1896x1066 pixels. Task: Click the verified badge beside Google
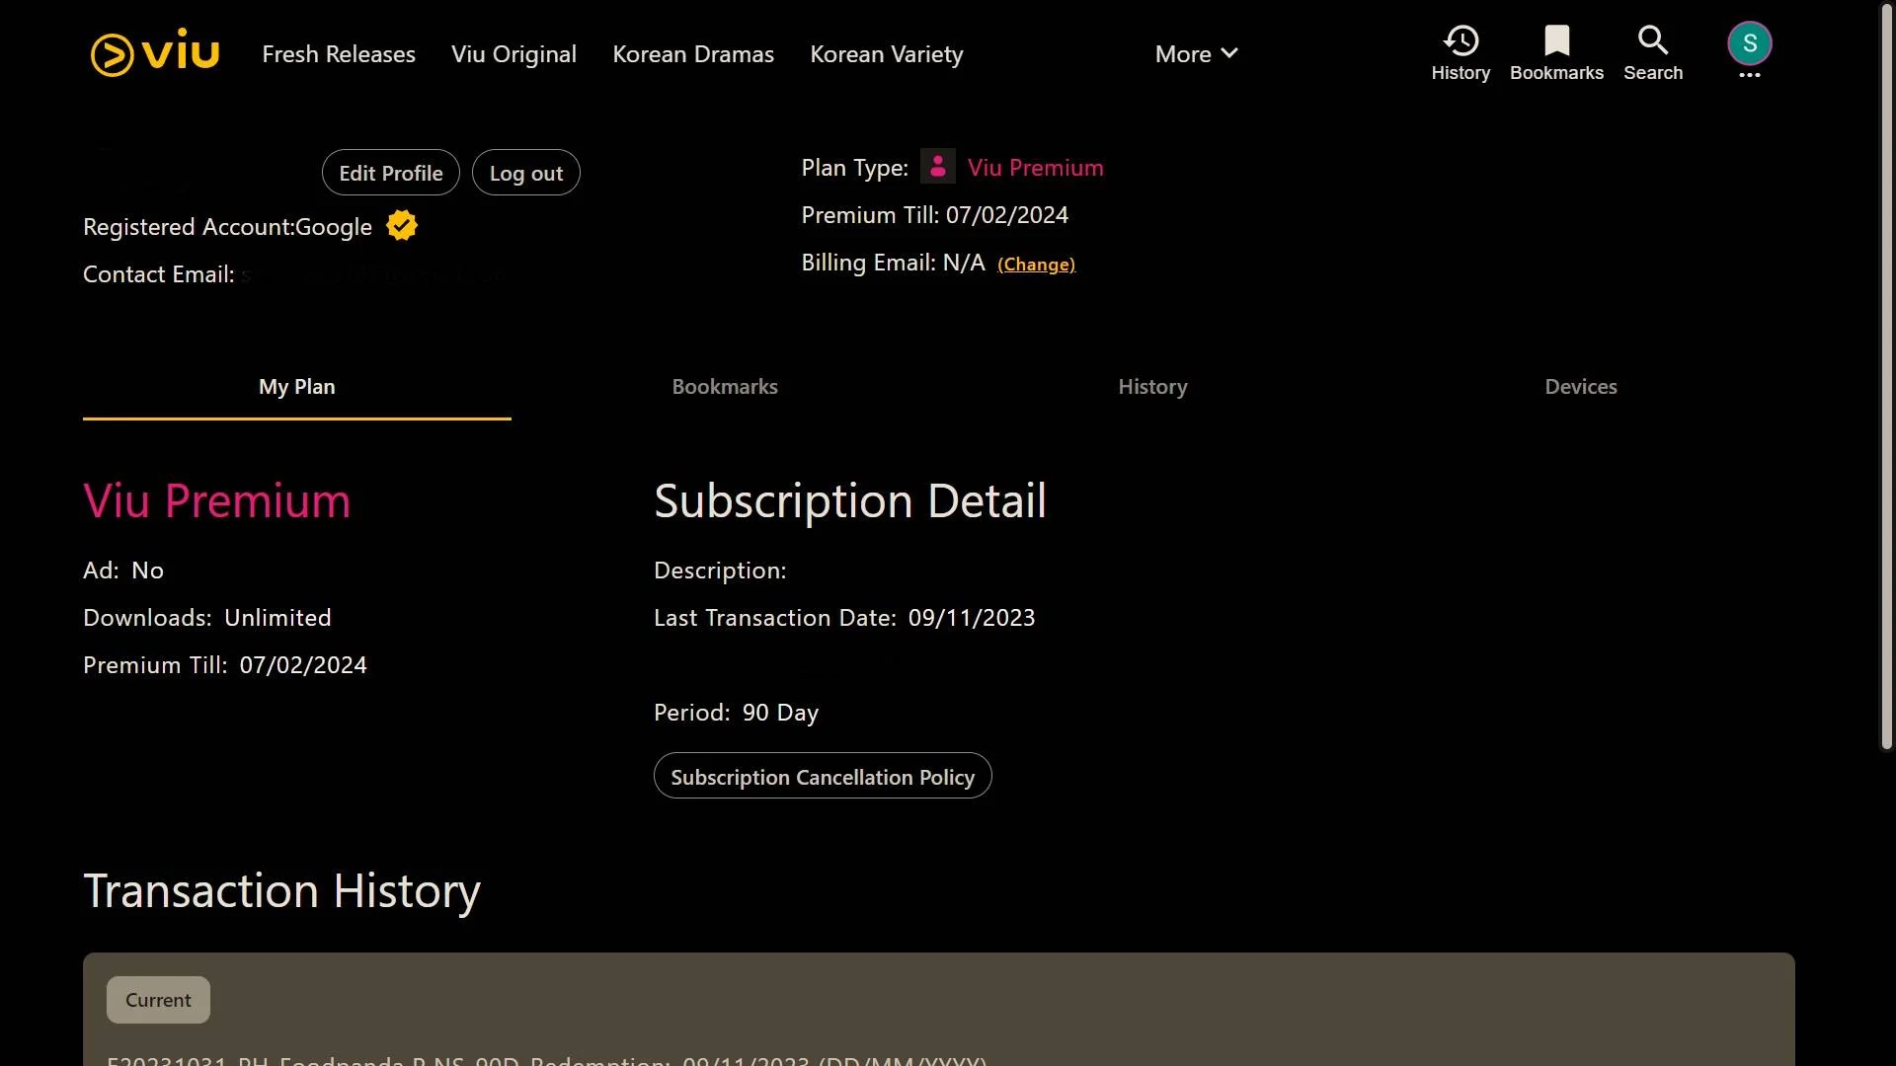coord(402,226)
